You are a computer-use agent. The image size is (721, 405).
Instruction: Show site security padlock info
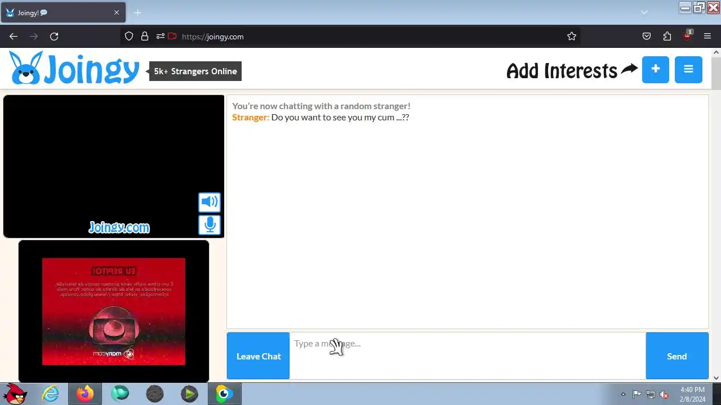(x=145, y=37)
